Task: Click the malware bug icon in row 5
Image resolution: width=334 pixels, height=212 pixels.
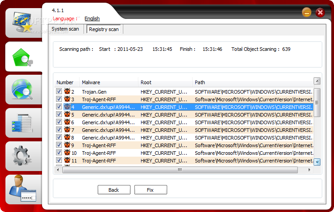Action: [x=67, y=114]
